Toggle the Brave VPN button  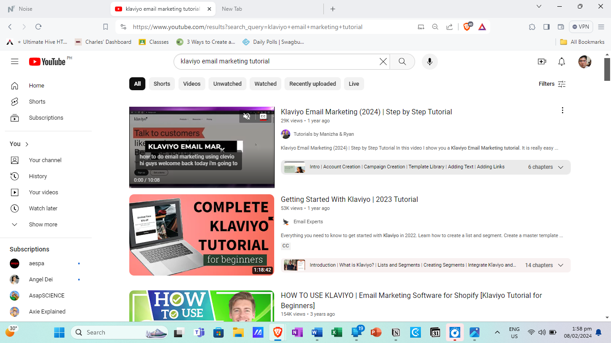pyautogui.click(x=581, y=27)
